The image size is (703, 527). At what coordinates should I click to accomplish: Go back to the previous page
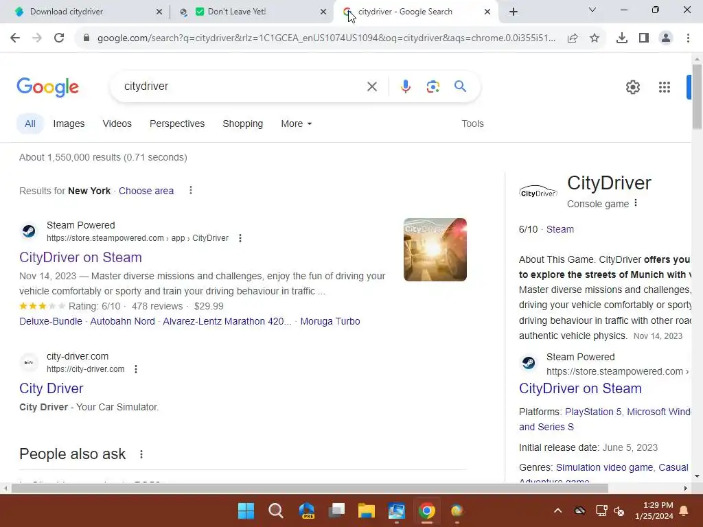(x=15, y=38)
